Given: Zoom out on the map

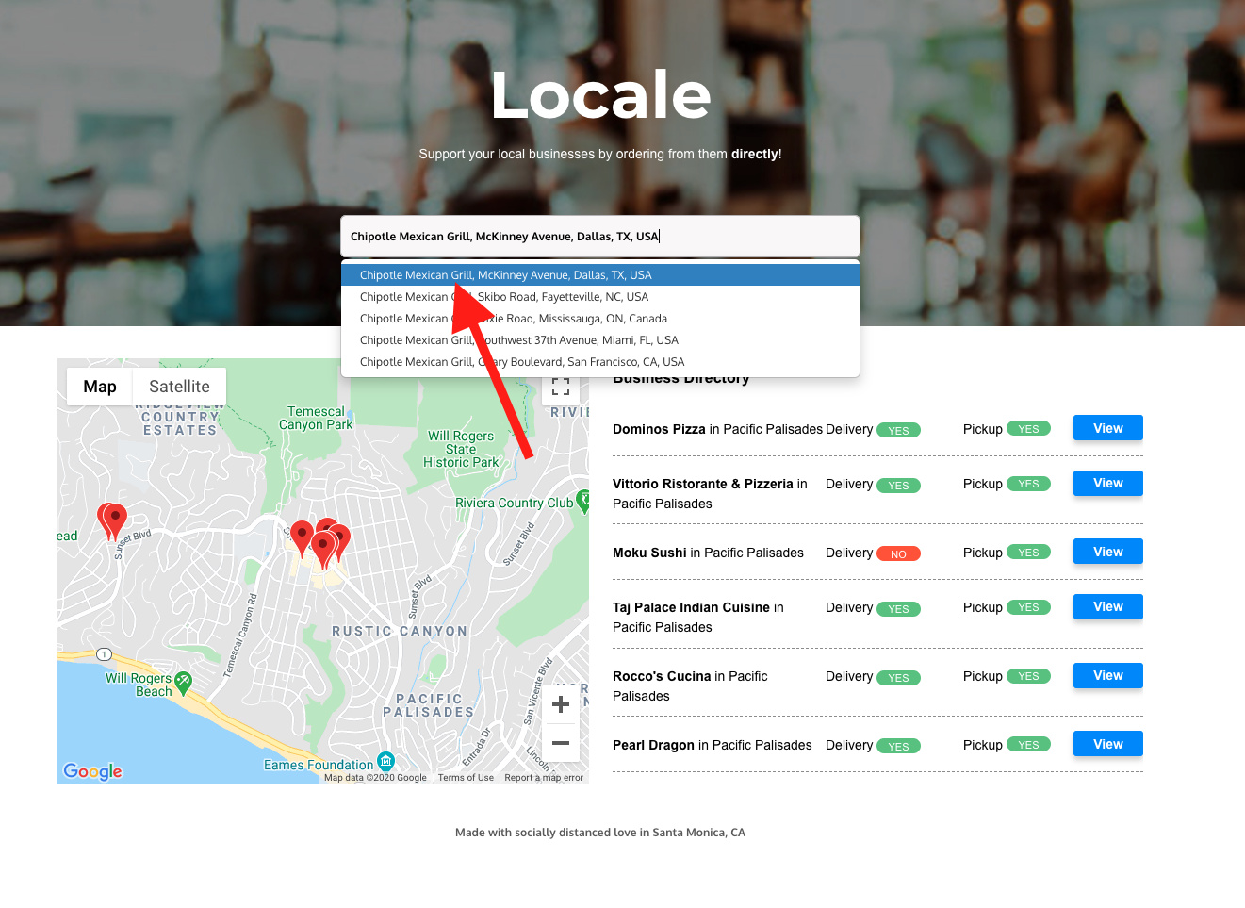Looking at the screenshot, I should click(x=561, y=743).
